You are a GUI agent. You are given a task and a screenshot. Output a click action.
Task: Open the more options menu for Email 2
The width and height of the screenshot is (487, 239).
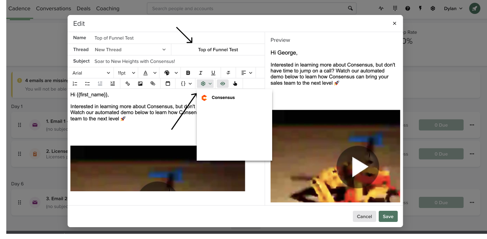coord(472,202)
